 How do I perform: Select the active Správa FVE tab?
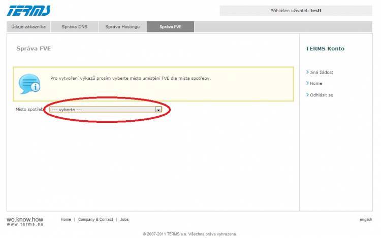point(170,27)
